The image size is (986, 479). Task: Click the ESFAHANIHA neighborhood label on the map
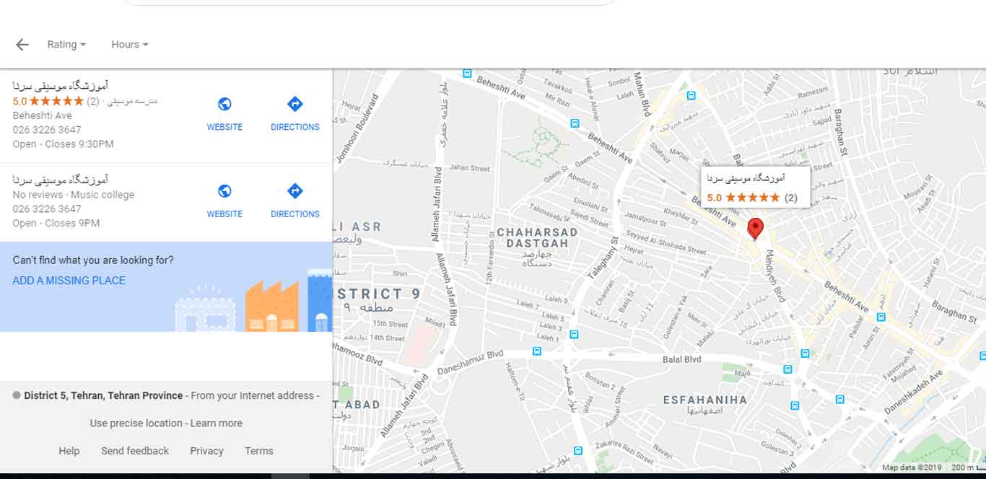[705, 400]
